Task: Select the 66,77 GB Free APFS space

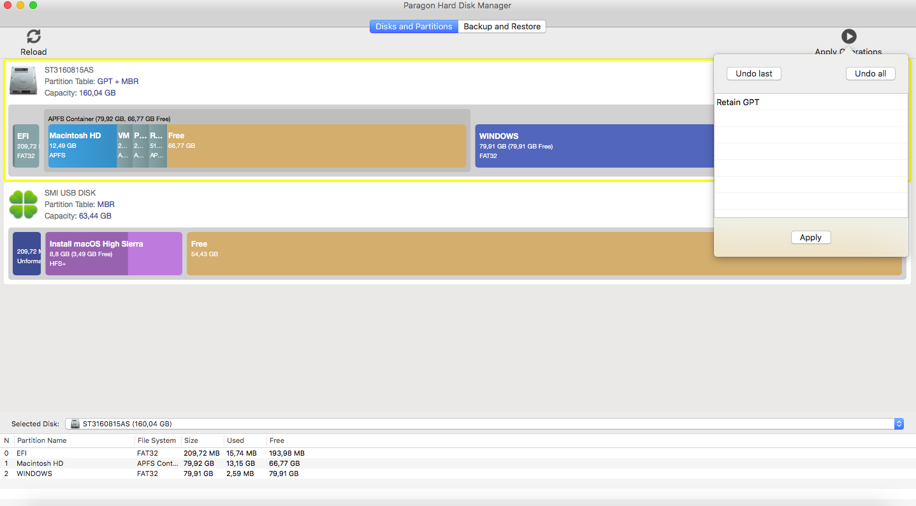Action: pyautogui.click(x=316, y=146)
